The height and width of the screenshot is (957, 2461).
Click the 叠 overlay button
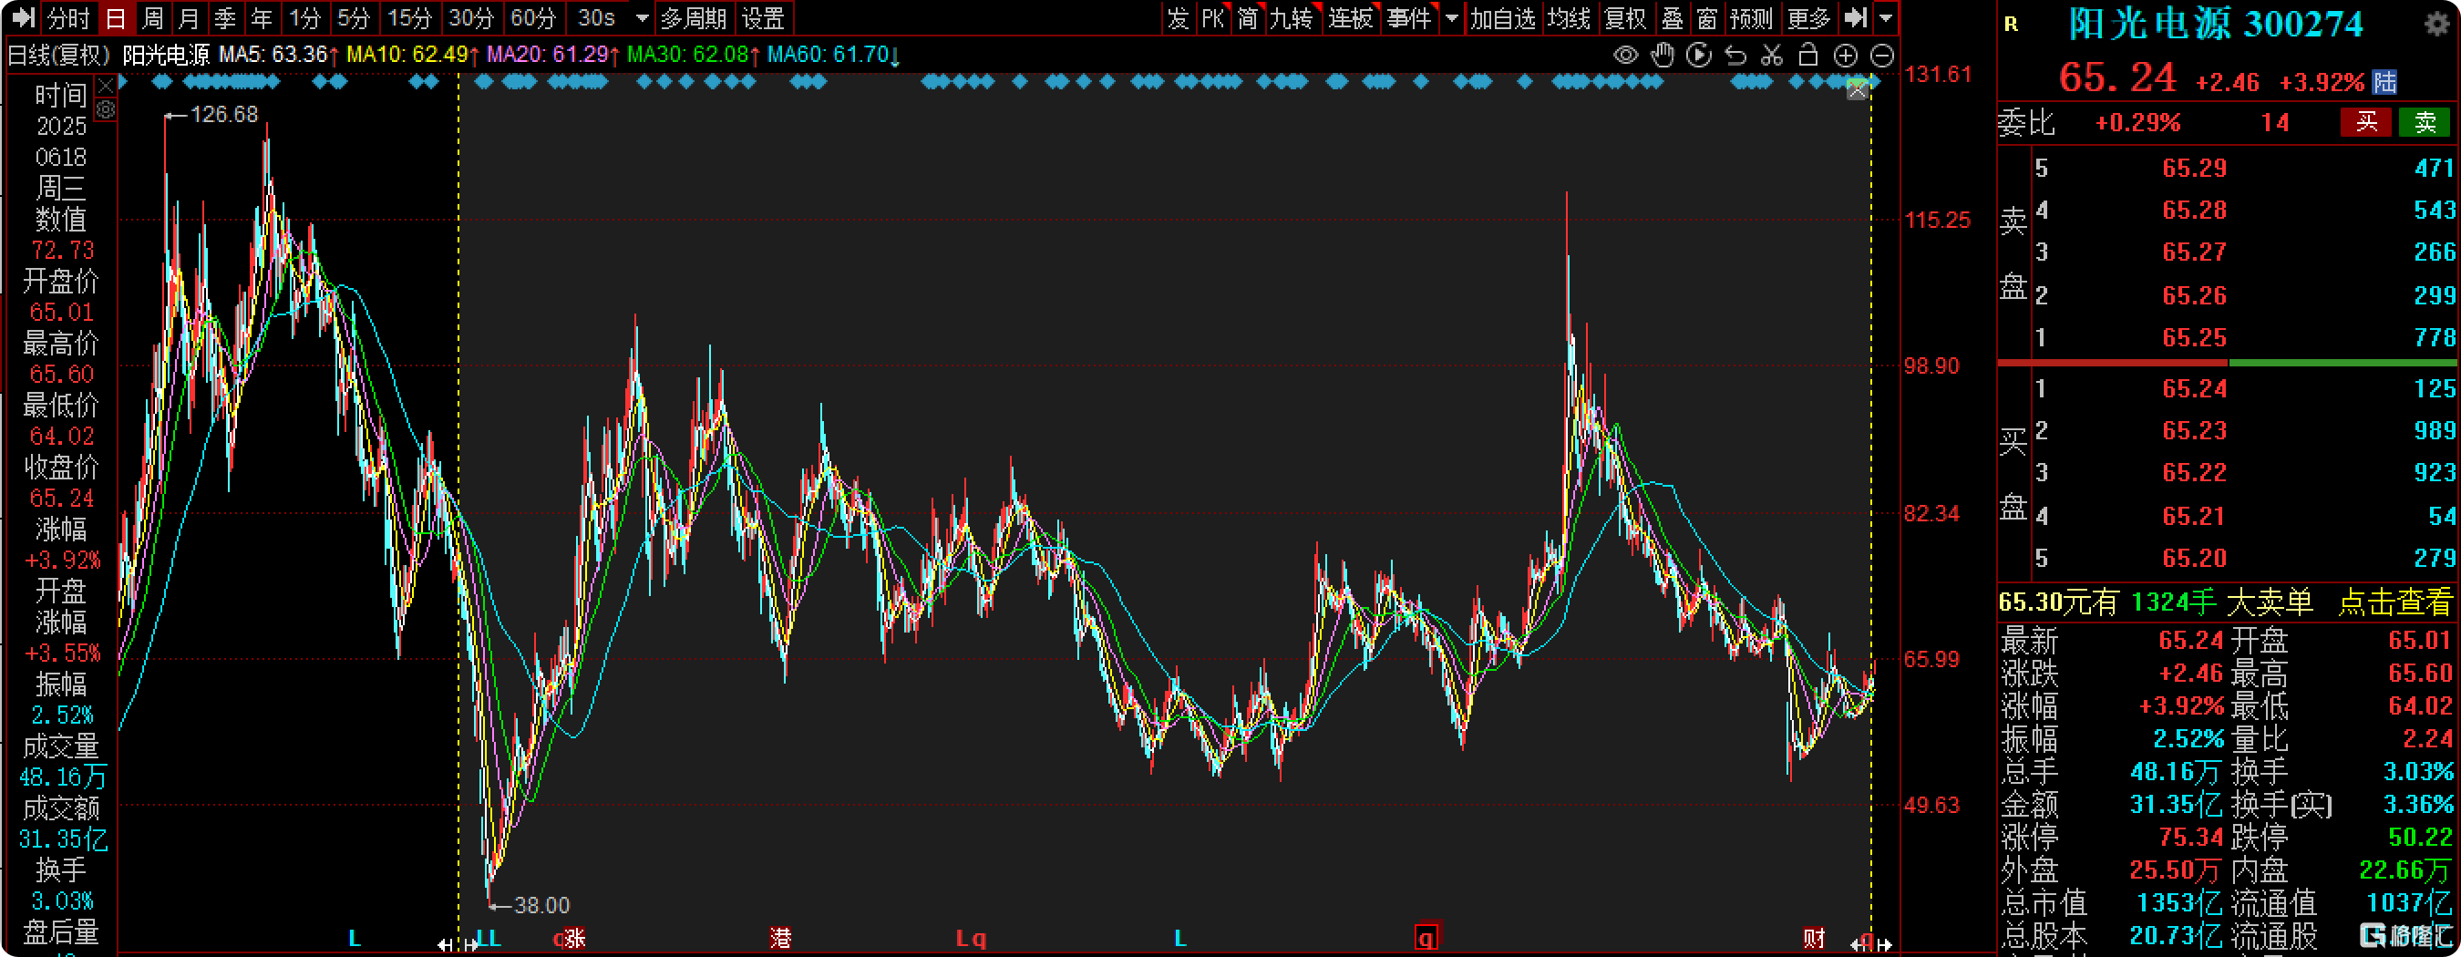tap(1672, 18)
